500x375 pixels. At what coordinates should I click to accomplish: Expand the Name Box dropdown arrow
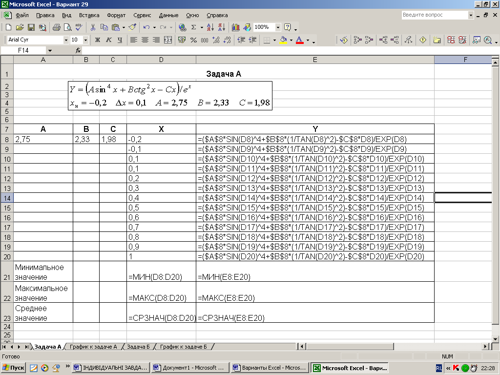coord(50,50)
